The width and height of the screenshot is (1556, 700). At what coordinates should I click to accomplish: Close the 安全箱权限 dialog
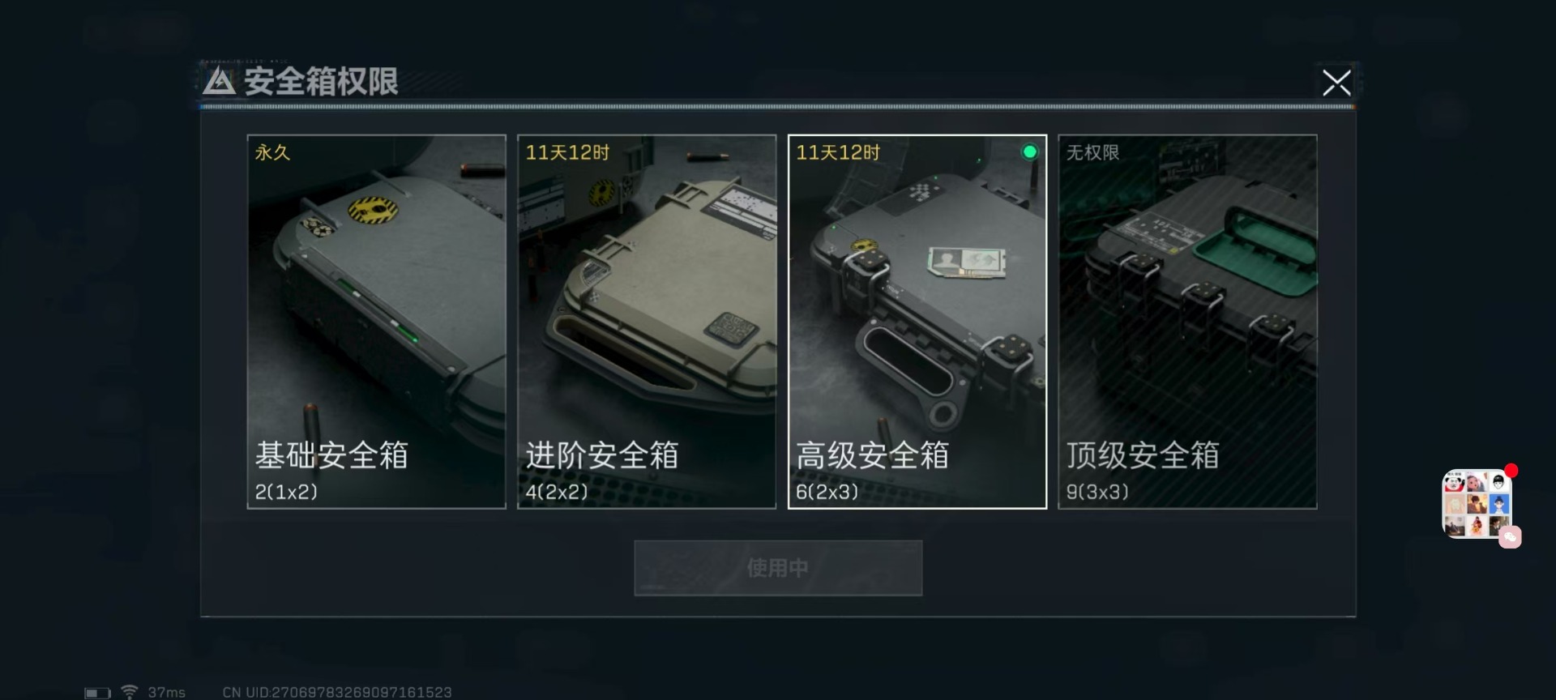(x=1336, y=83)
